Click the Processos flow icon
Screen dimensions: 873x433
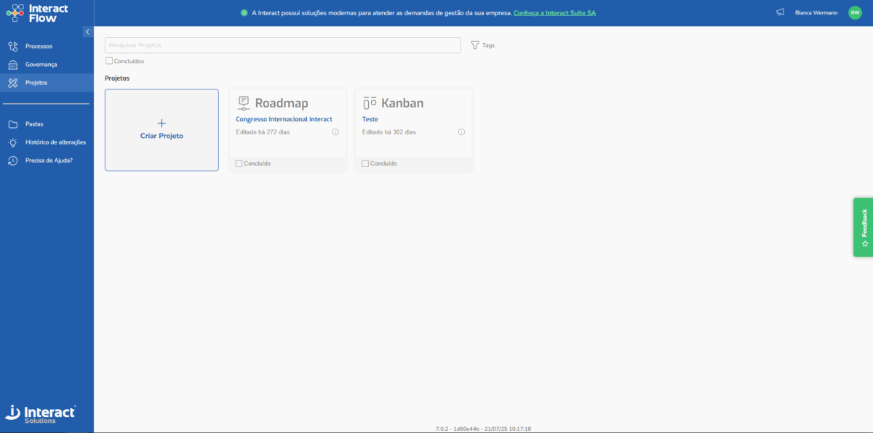pyautogui.click(x=12, y=46)
